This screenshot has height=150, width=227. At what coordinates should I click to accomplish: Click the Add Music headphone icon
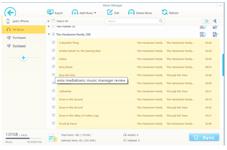75,12
